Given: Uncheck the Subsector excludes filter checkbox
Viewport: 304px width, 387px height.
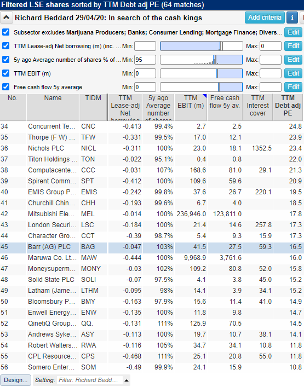Looking at the screenshot, I should (x=5, y=32).
